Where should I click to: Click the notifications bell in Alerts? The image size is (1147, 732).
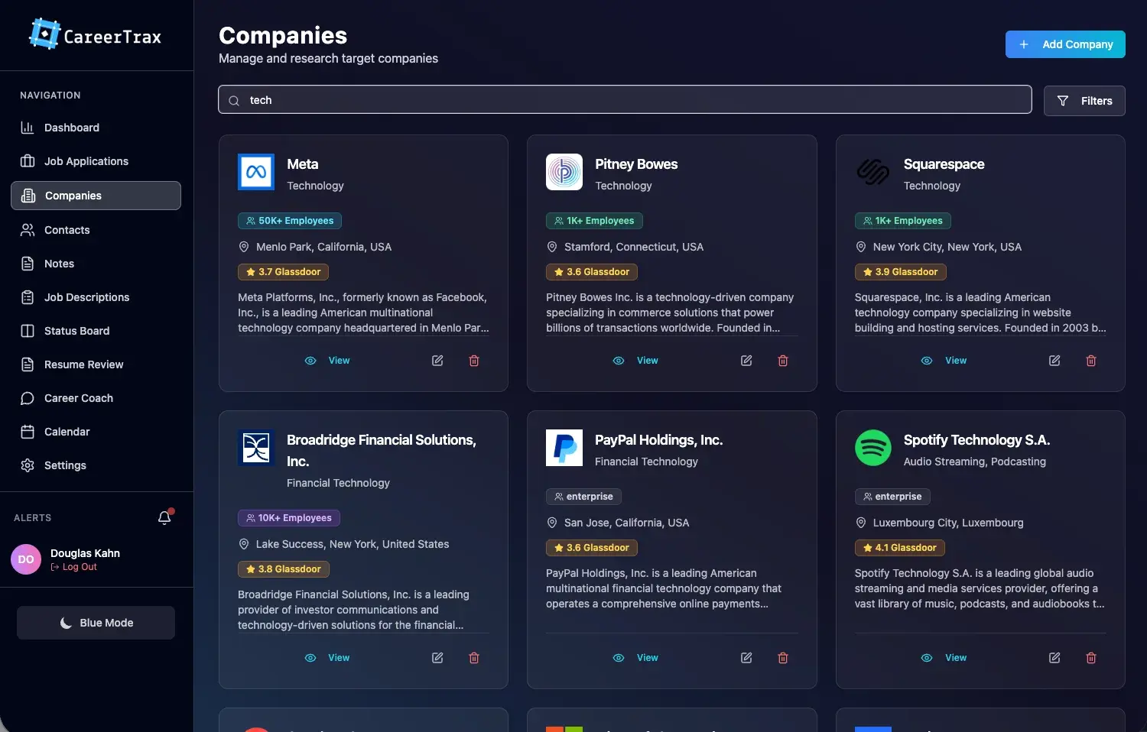[164, 518]
